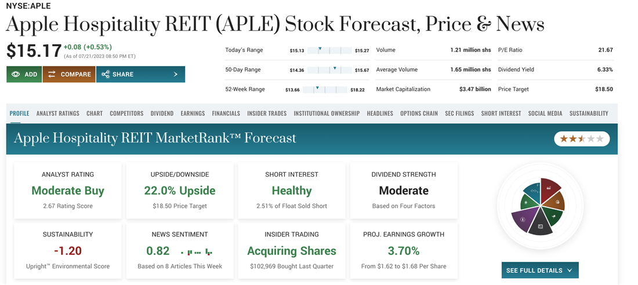638x285 pixels.
Task: Click the Compare swap-arrows icon
Action: click(x=52, y=74)
